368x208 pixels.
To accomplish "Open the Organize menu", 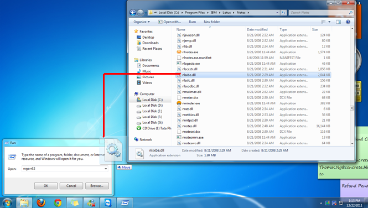I will [x=142, y=22].
